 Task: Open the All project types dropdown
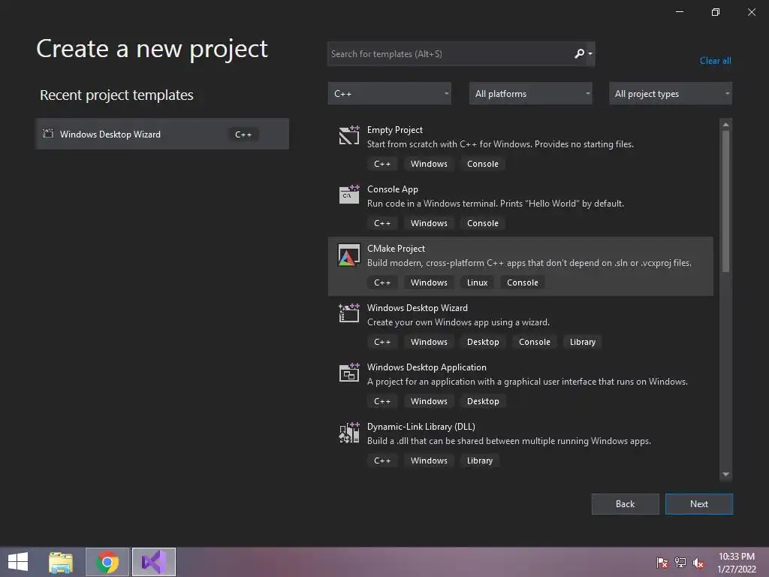[671, 93]
